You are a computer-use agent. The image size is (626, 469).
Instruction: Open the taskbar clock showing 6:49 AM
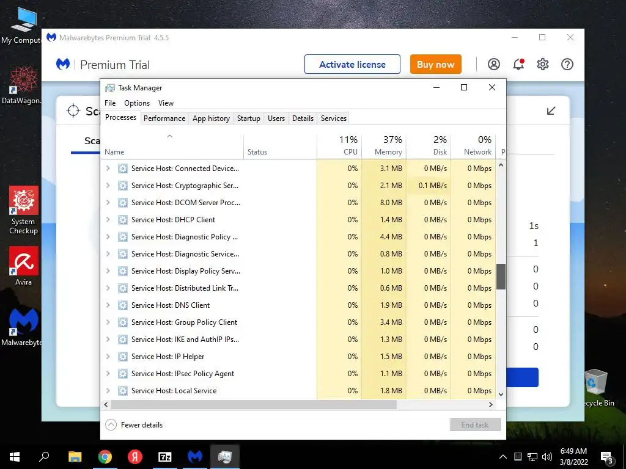click(x=573, y=457)
